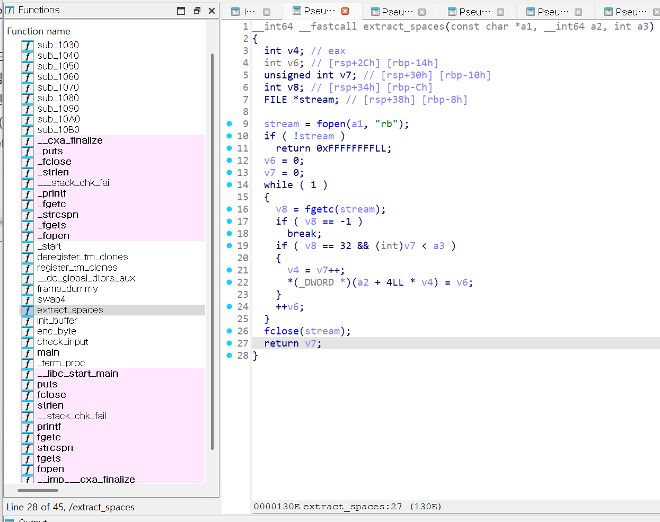Toggle breakpoint dot on line 16

[x=229, y=209]
